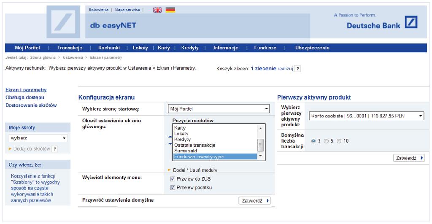
Task: Click module list scrollbar thumb
Action: (x=261, y=145)
